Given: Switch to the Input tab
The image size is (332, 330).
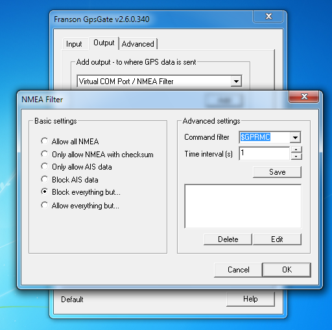Looking at the screenshot, I should [74, 44].
